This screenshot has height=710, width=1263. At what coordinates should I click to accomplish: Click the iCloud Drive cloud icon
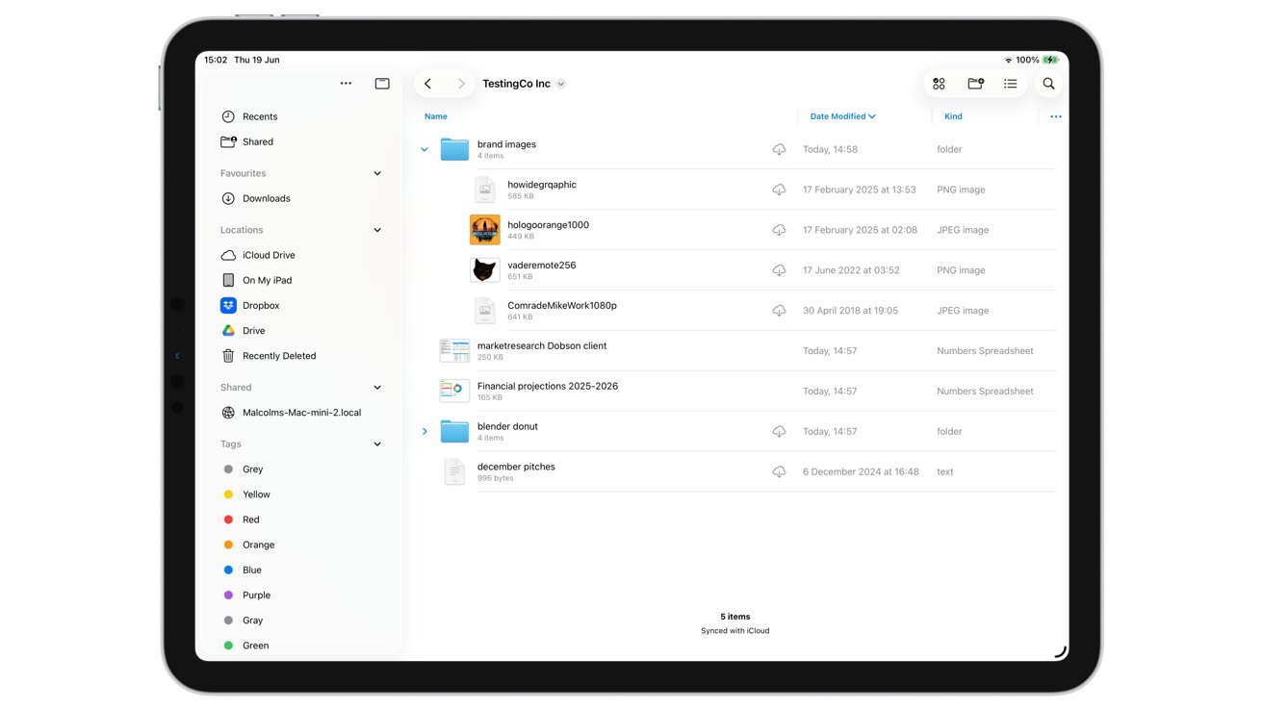point(228,255)
